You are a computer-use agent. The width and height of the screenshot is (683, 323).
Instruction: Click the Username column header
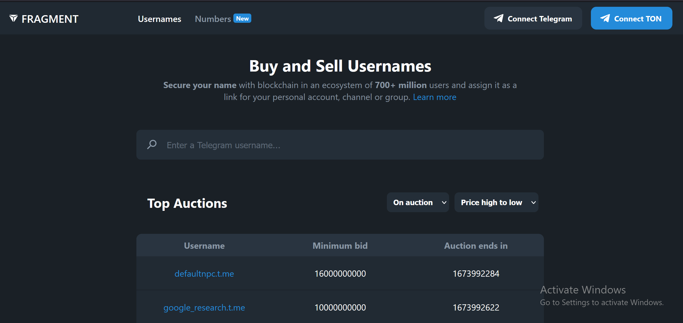tap(204, 246)
